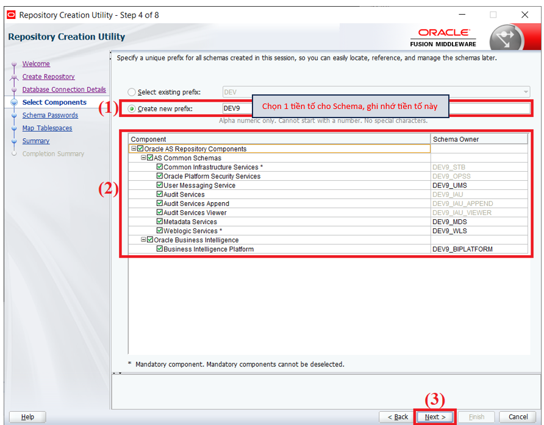Toggle Audit Services Append checkbox

(x=160, y=203)
